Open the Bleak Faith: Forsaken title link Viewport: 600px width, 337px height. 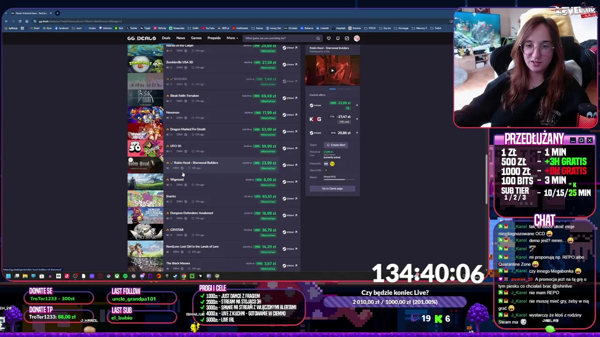[x=184, y=95]
